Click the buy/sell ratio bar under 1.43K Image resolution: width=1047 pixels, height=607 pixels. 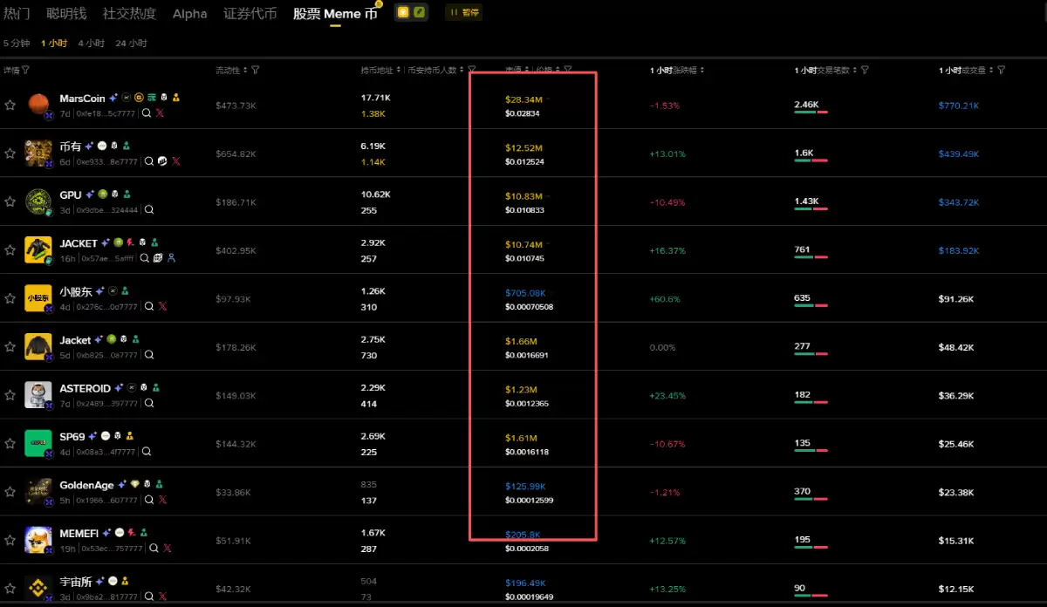click(811, 208)
